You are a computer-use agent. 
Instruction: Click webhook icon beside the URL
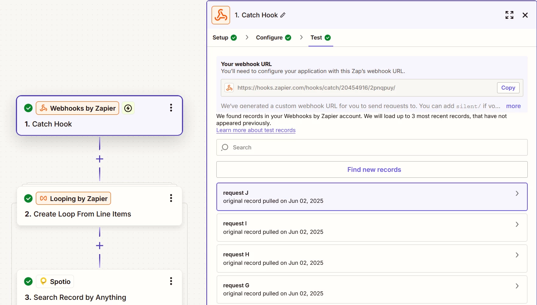[x=229, y=88]
